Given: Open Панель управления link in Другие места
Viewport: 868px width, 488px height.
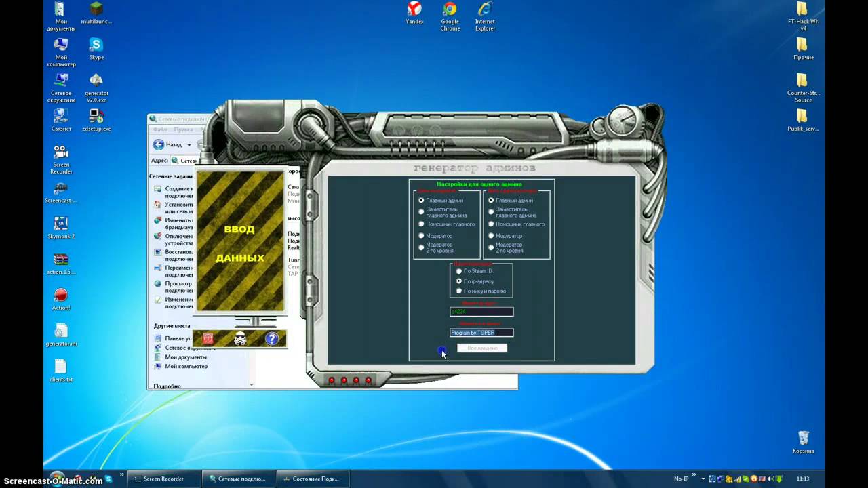Looking at the screenshot, I should (174, 338).
